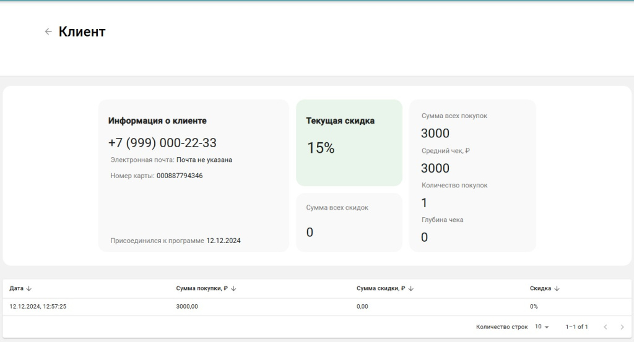This screenshot has height=342, width=634.
Task: Click sort arrow beside Сумма скидки, ₽
Action: click(x=410, y=288)
